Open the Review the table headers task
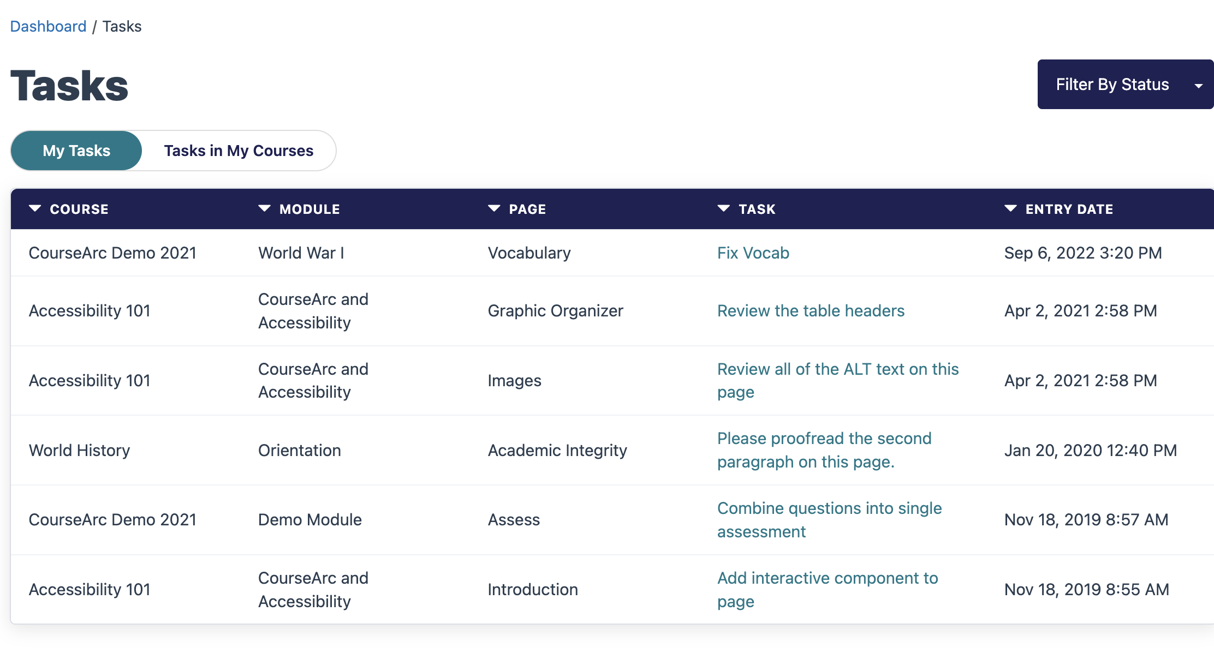Viewport: 1214px width, 659px height. pos(811,310)
